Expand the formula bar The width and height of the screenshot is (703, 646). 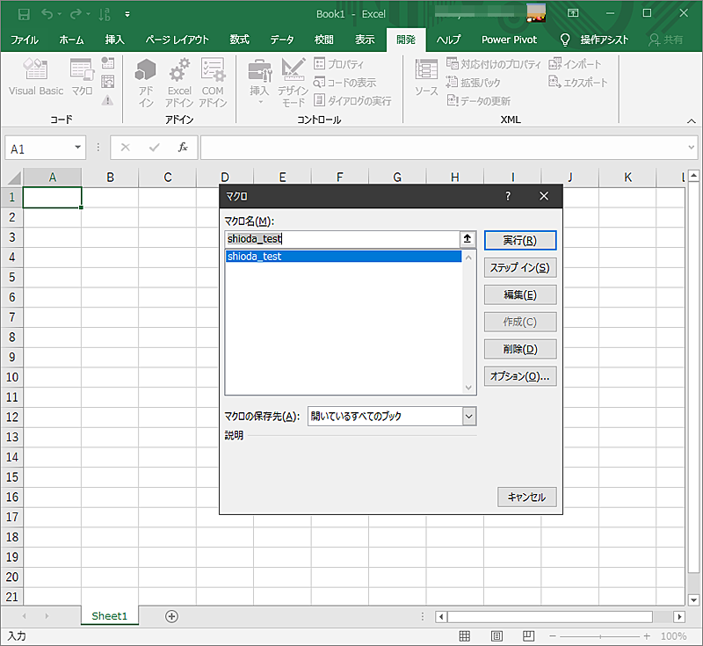pos(691,147)
